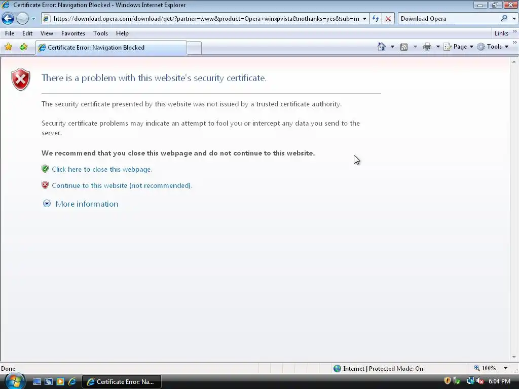Select the Certificate Error: Navigation Blocked tab
The image size is (519, 389).
pyautogui.click(x=111, y=48)
